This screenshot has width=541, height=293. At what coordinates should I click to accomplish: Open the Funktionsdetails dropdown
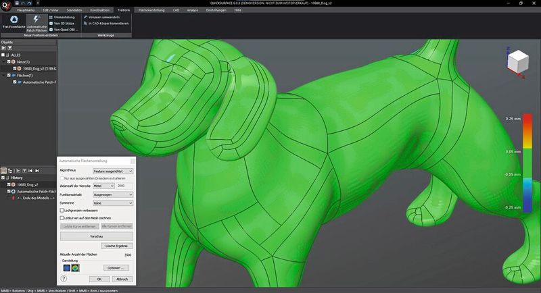[112, 194]
